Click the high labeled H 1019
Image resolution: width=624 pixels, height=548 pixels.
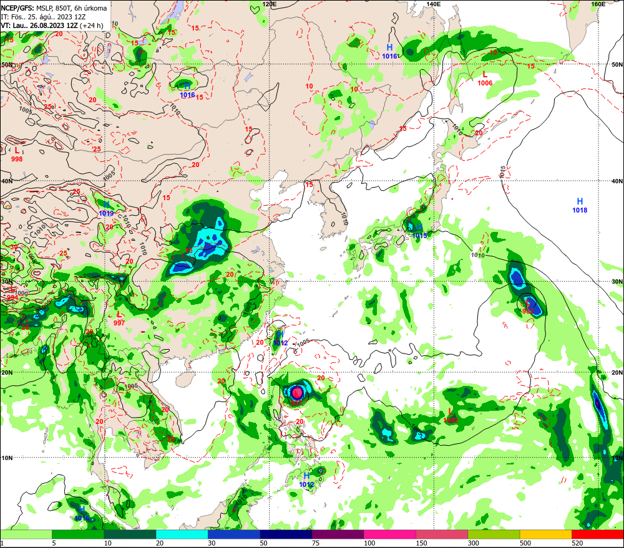(106, 209)
